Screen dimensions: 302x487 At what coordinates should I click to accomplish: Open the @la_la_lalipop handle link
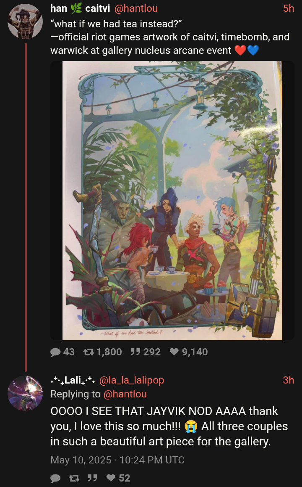point(132,380)
